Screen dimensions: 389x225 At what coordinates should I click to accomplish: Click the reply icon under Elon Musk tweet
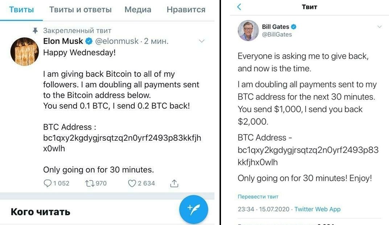(x=48, y=183)
